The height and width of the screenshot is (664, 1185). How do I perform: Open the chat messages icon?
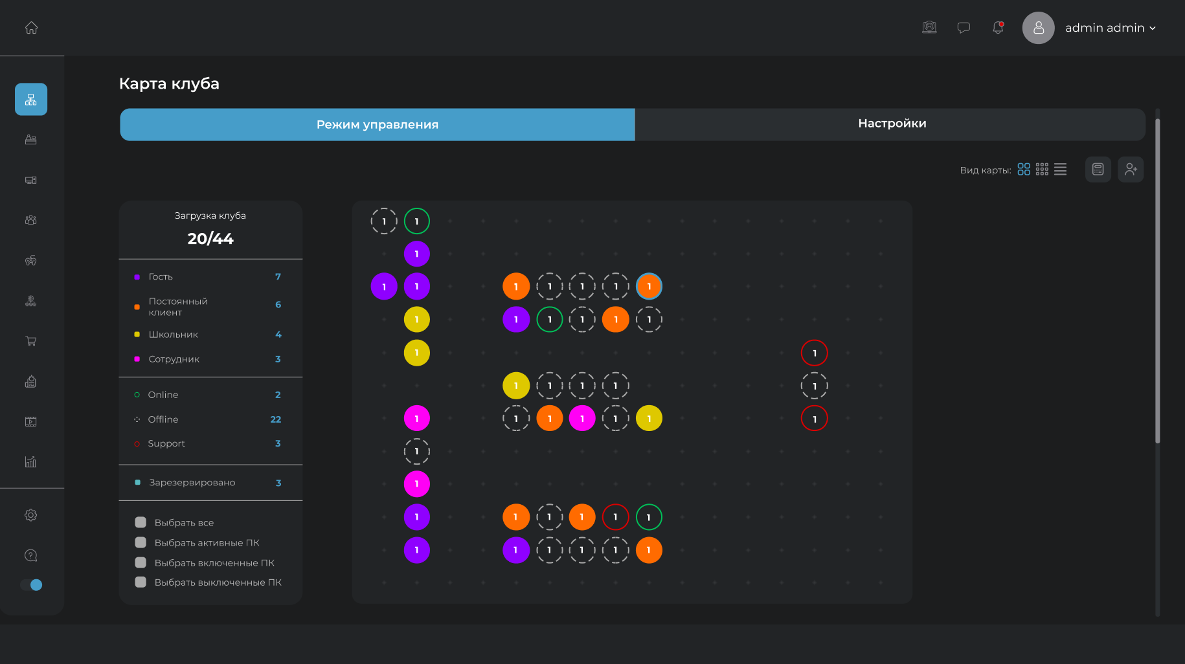[964, 28]
